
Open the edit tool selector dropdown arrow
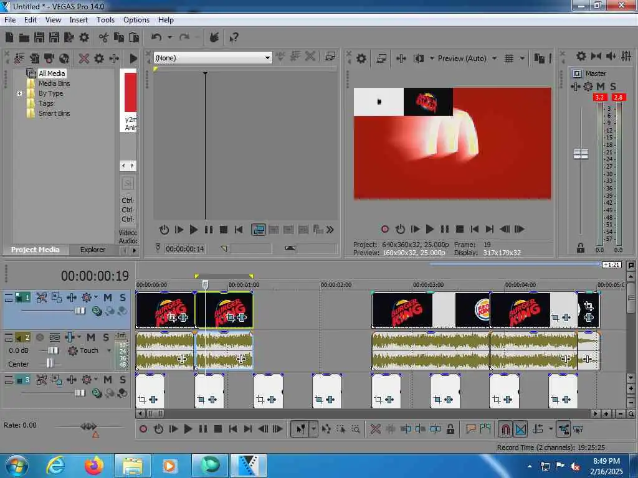point(313,429)
